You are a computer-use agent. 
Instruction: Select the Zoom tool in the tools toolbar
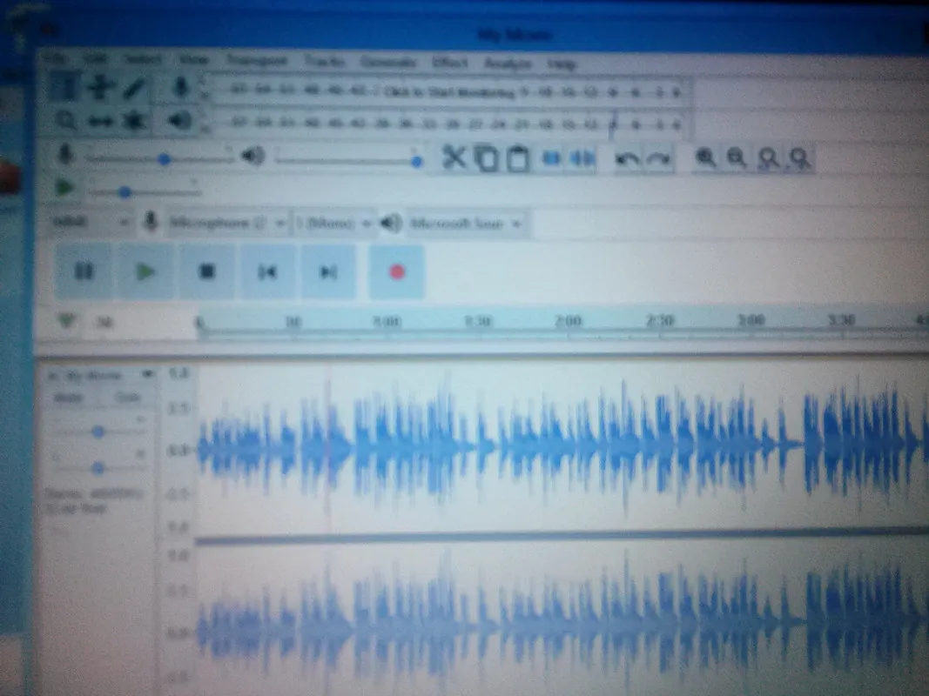pos(65,121)
